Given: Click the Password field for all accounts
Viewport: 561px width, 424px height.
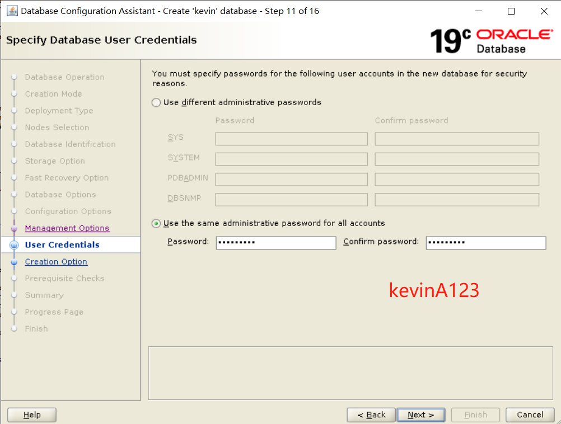Looking at the screenshot, I should (276, 243).
